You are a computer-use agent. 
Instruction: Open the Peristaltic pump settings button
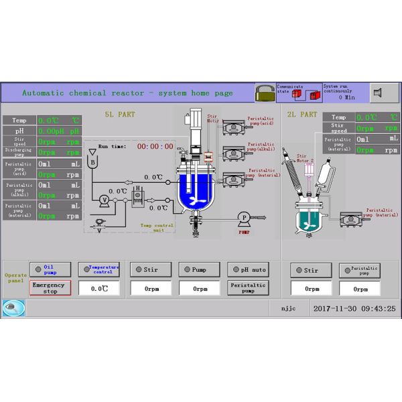pos(247,288)
